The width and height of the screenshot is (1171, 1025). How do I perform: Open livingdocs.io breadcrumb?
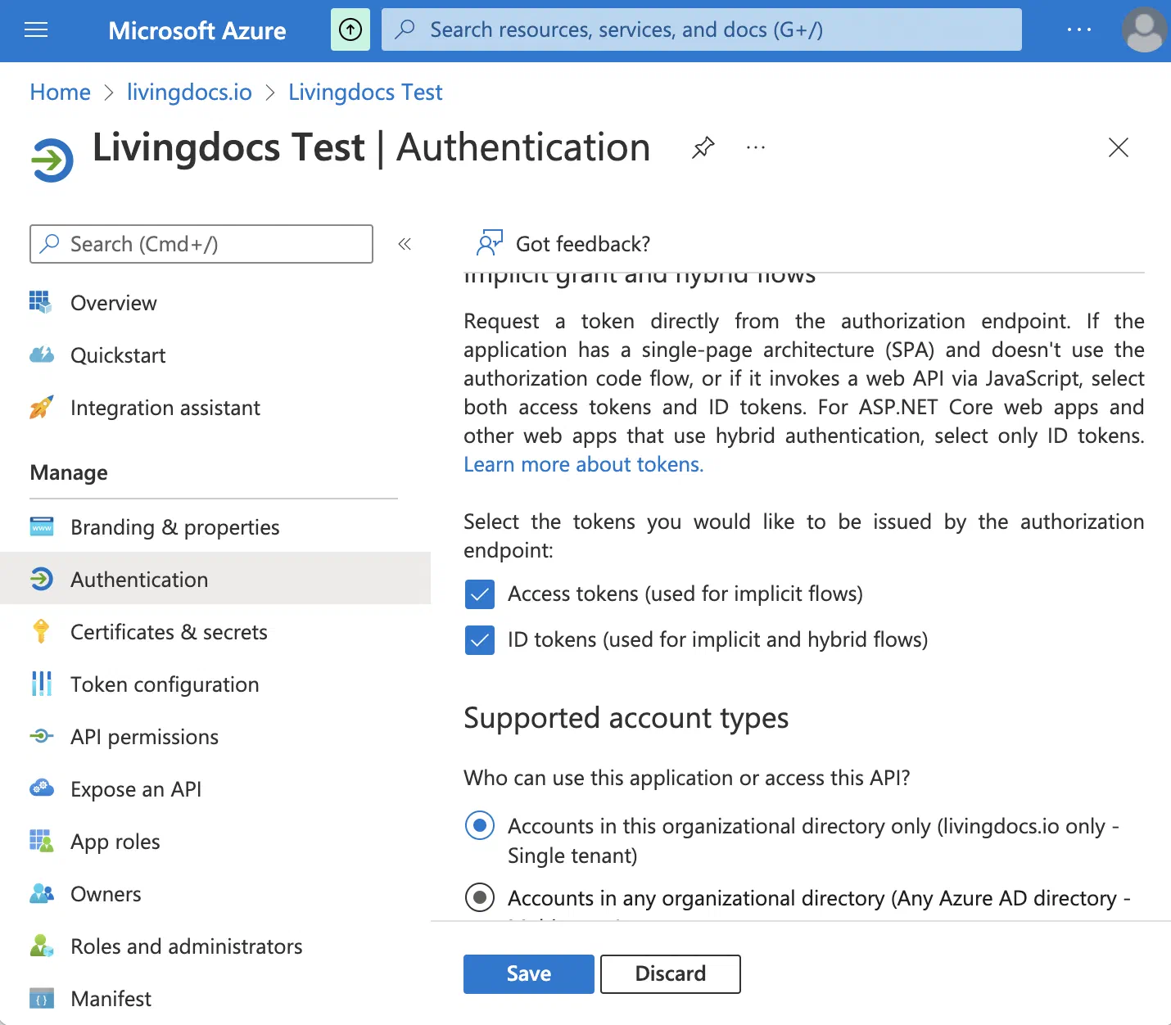(189, 92)
